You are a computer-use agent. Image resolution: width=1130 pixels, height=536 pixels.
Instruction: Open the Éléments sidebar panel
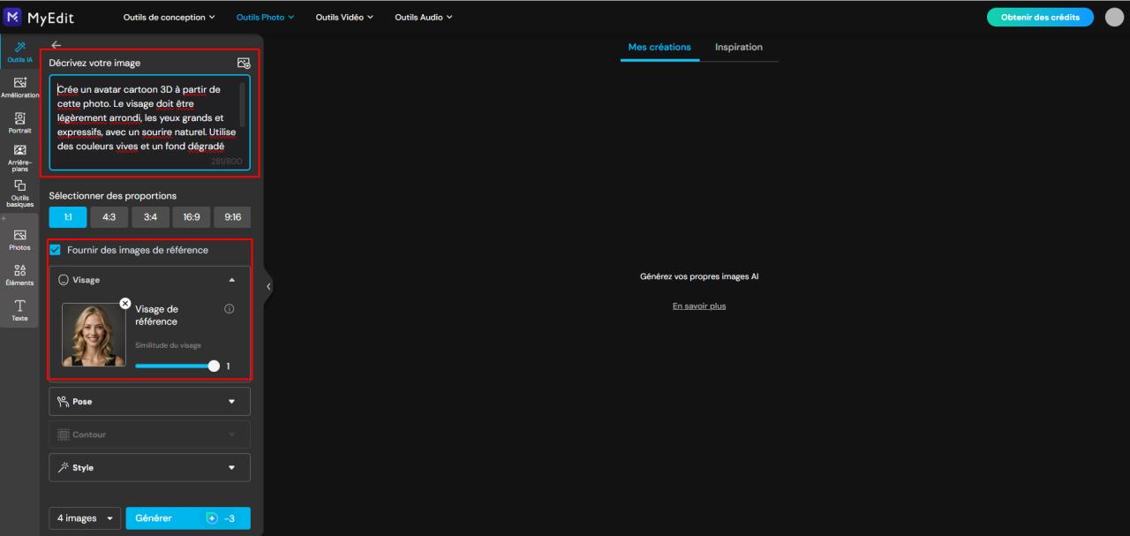coord(19,276)
